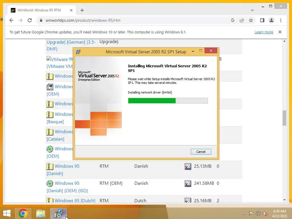Go forward in Chrome
Image resolution: width=292 pixels, height=219 pixels.
[21, 20]
